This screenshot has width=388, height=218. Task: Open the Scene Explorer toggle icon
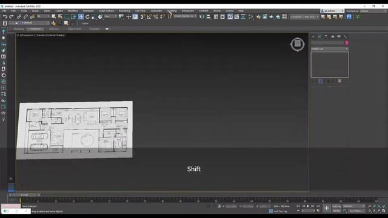point(216,17)
